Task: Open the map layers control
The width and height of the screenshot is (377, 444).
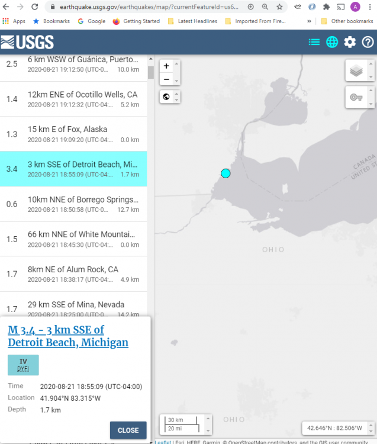Action: coord(356,71)
